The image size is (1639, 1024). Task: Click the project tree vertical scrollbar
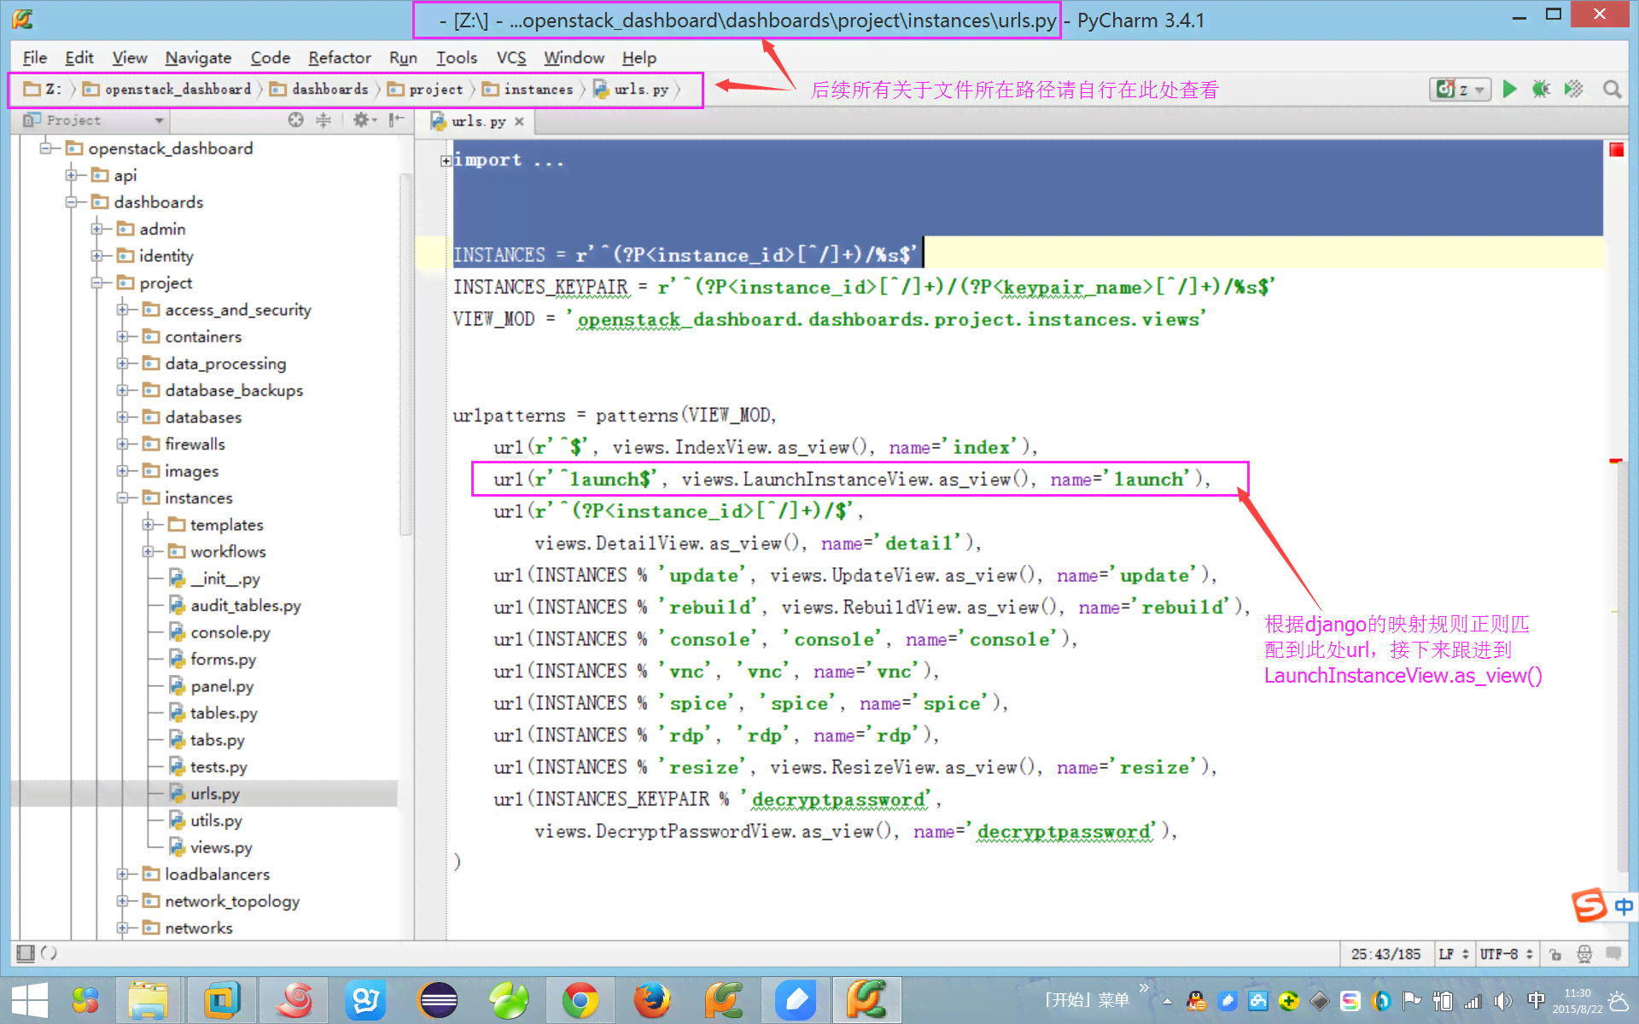click(x=405, y=354)
